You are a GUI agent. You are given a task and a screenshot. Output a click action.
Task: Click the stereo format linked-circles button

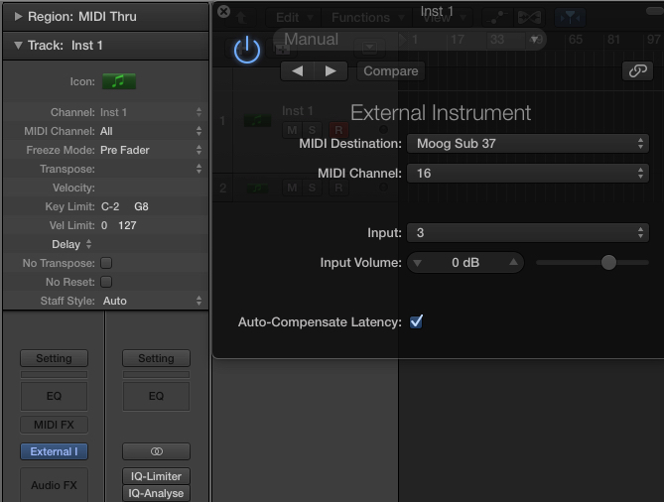click(156, 451)
